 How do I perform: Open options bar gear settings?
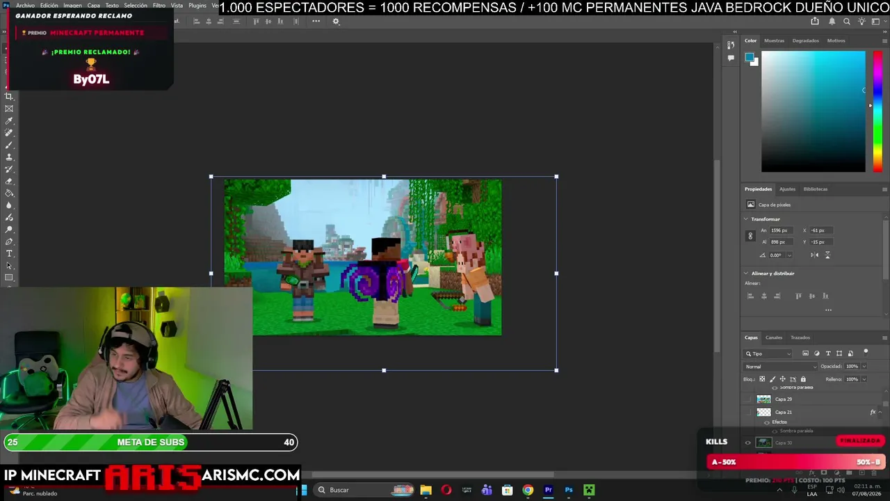click(x=336, y=22)
